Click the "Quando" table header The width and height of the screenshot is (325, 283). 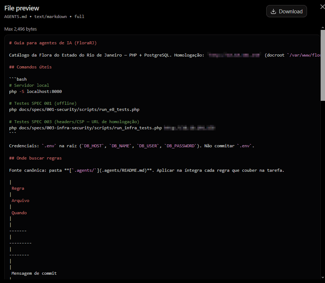click(x=19, y=213)
